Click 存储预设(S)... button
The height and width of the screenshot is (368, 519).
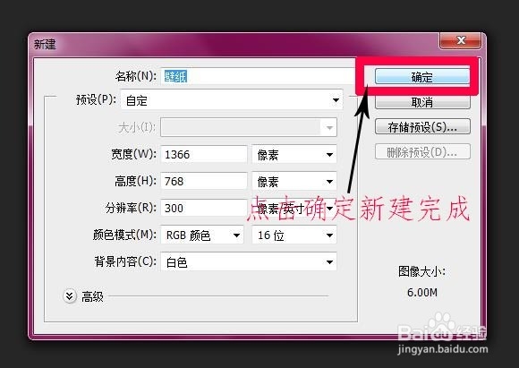click(x=422, y=126)
